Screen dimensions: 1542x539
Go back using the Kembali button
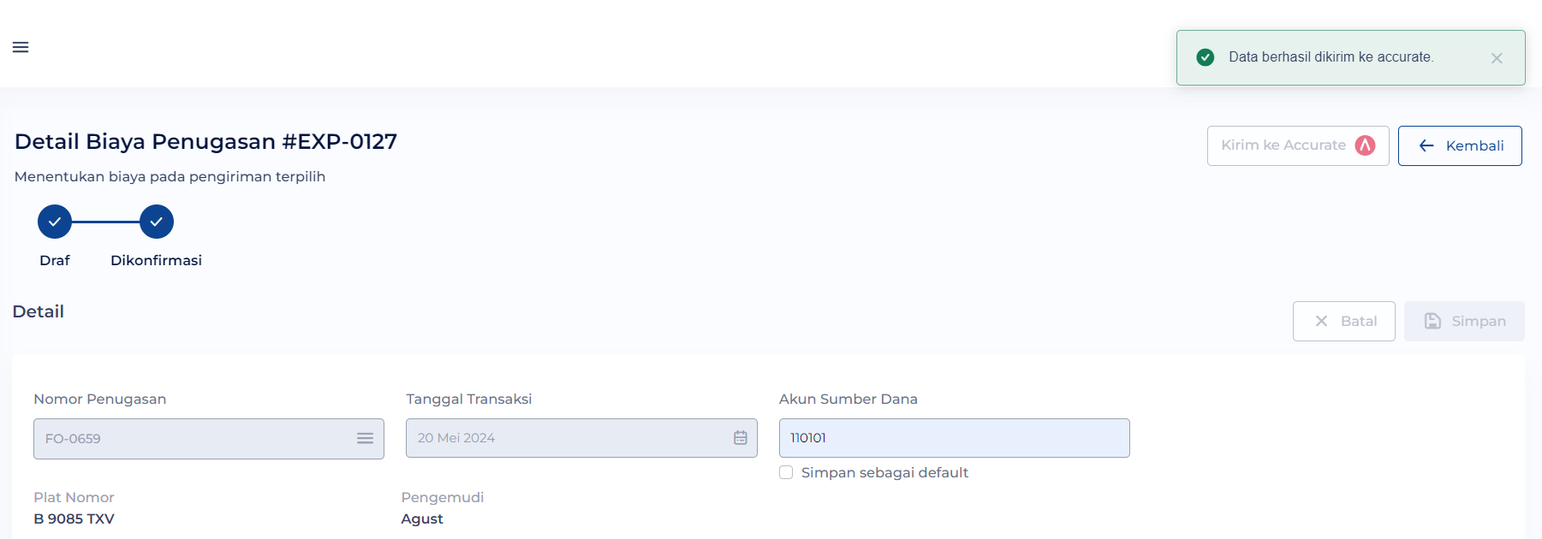[1460, 145]
